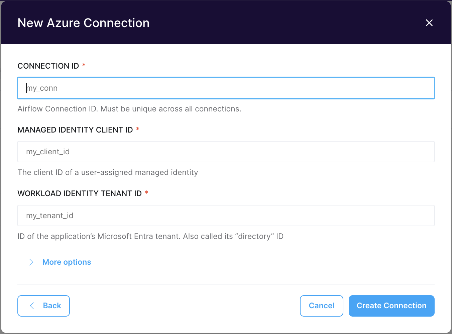Click the Airflow Connection ID helper text
The height and width of the screenshot is (334, 452).
click(x=129, y=109)
